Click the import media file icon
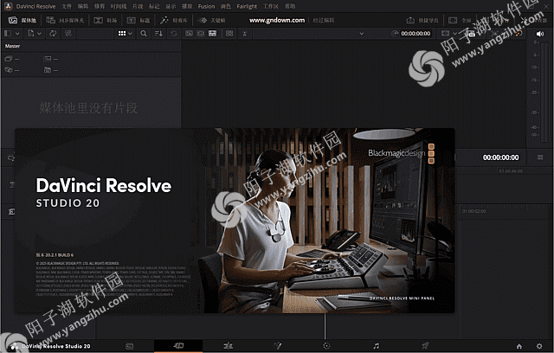Image resolution: width=554 pixels, height=353 pixels. coord(31,34)
